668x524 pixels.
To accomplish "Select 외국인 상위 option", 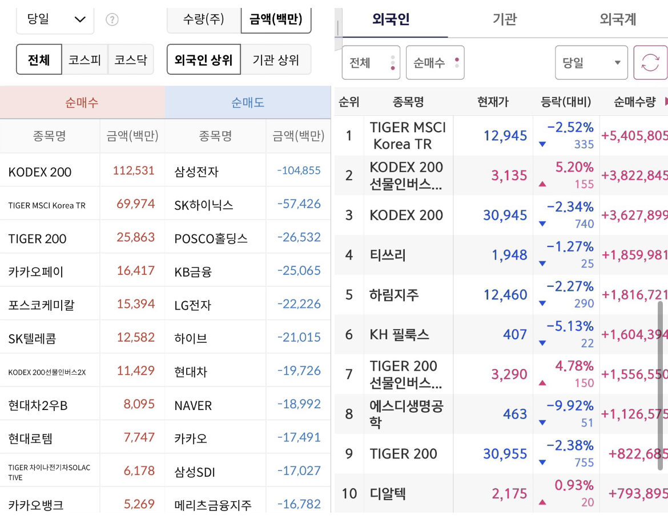I will [204, 59].
